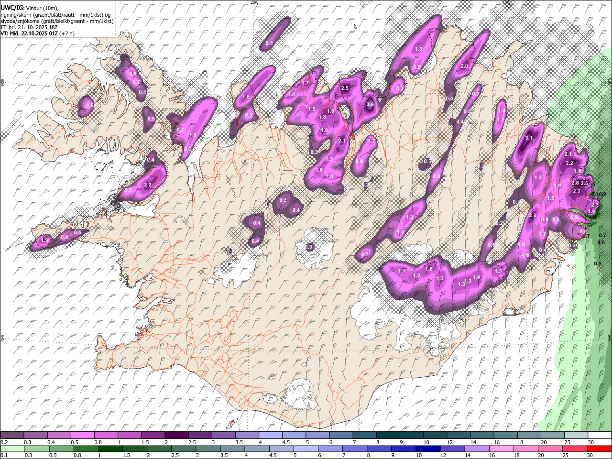Click the 1.7 precipitation value label
The height and width of the screenshot is (459, 612).
click(305, 83)
